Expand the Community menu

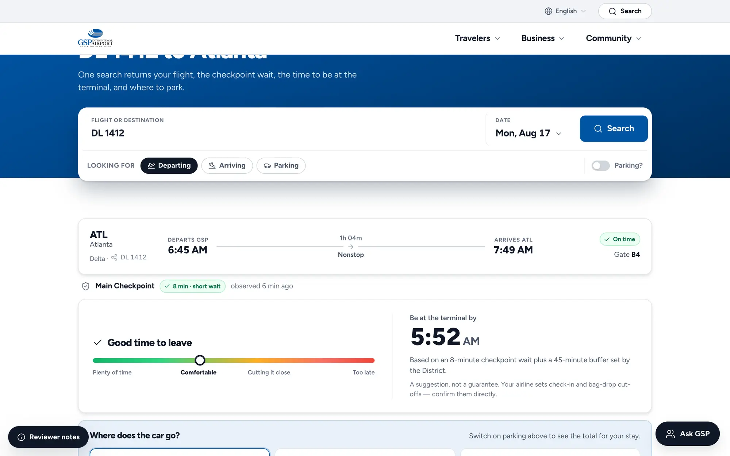[614, 38]
